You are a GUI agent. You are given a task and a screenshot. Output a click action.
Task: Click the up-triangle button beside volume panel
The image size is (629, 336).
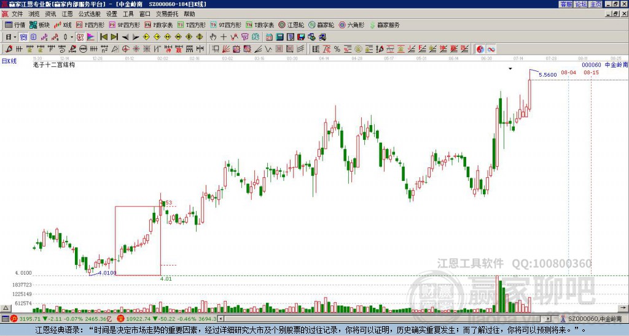click(6, 308)
